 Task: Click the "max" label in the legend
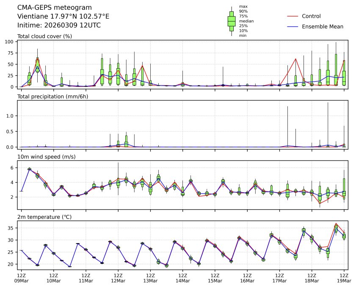coord(243,7)
